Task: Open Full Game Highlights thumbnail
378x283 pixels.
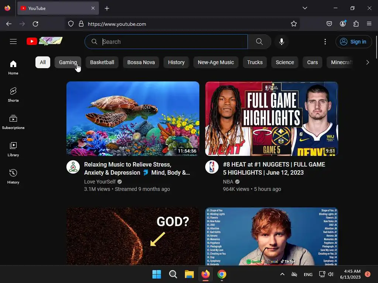Action: pyautogui.click(x=272, y=119)
